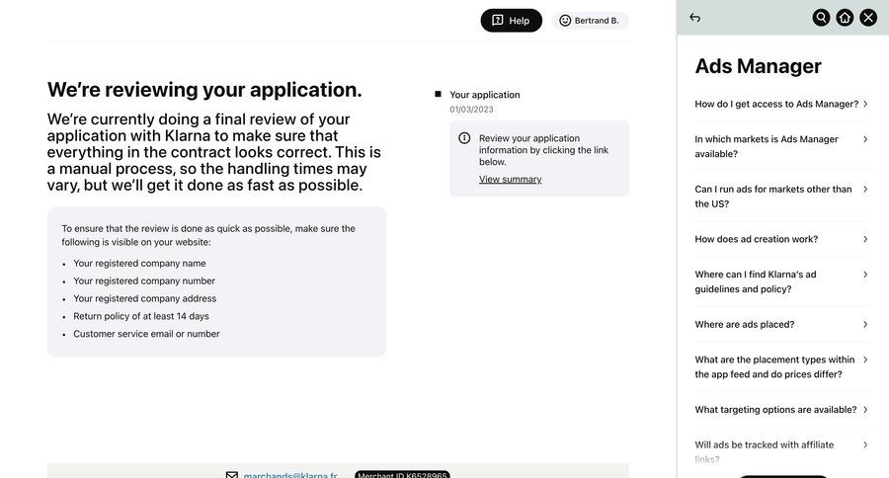
Task: Click the Merchant ID badge
Action: pyautogui.click(x=402, y=475)
